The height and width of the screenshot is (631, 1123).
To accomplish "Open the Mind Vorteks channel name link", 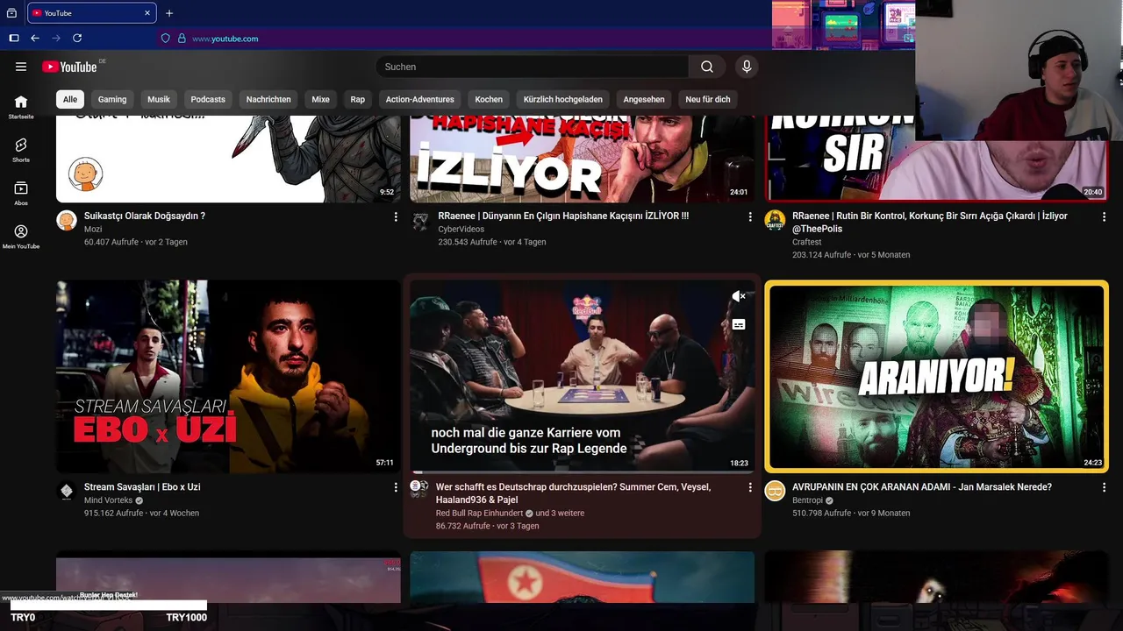I will [108, 500].
